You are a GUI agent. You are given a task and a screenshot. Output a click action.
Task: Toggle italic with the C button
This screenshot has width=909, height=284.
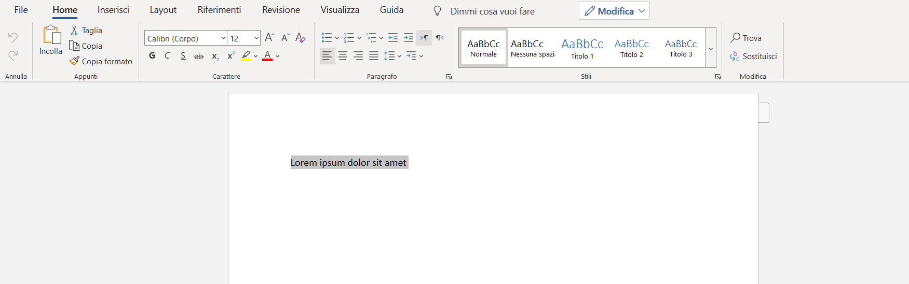[x=168, y=55]
